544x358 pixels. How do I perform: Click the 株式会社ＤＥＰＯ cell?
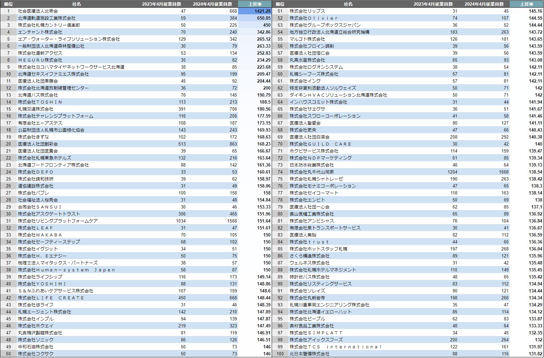pyautogui.click(x=36, y=172)
